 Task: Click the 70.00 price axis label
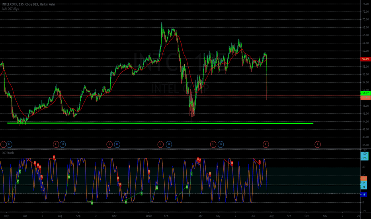[x=365, y=20]
